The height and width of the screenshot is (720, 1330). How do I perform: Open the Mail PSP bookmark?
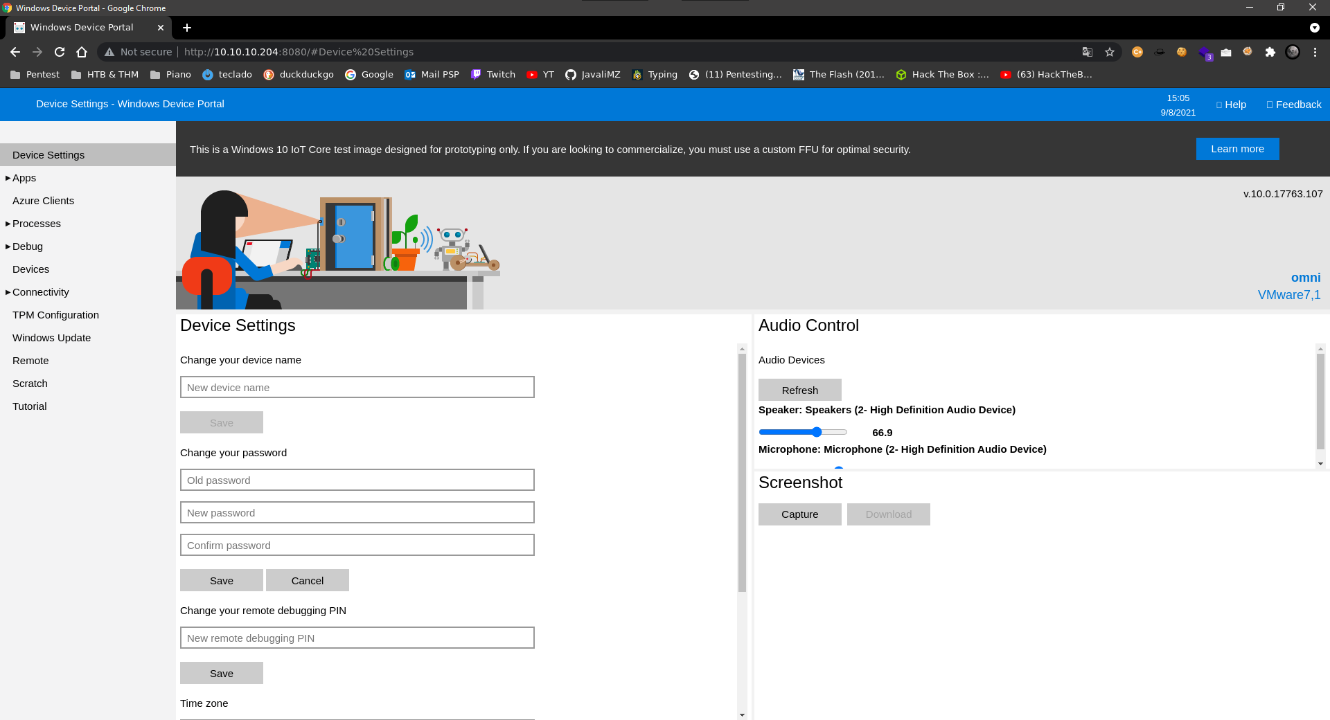(x=432, y=75)
